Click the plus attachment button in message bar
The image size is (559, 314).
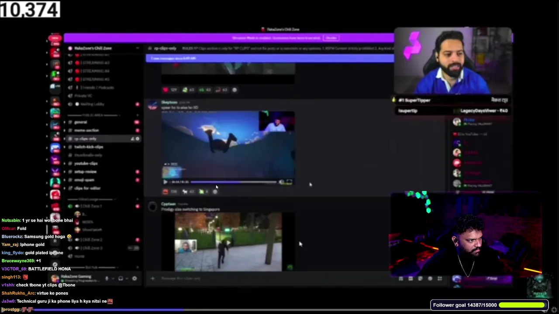(152, 278)
